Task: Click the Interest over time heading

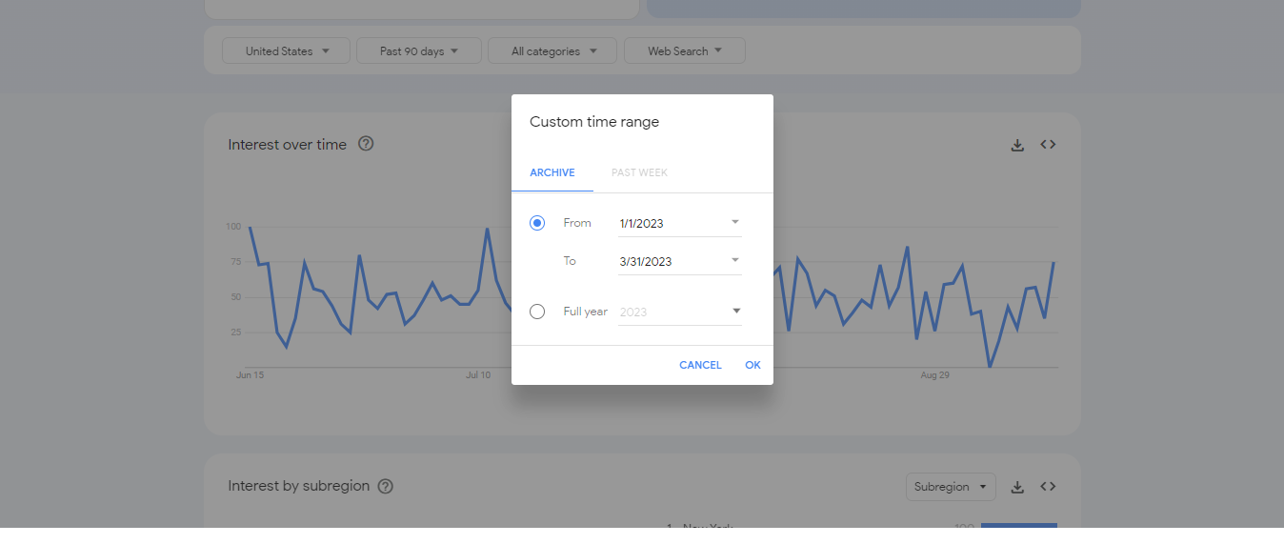Action: tap(287, 145)
